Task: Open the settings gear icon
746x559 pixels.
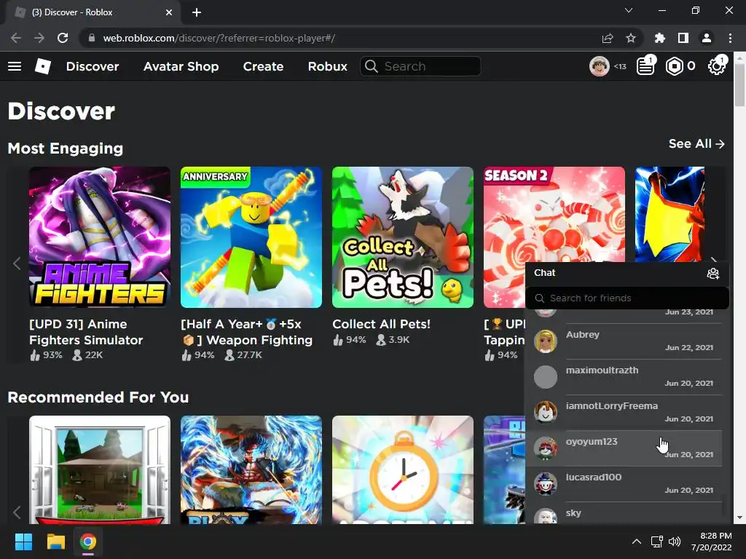Action: 717,66
